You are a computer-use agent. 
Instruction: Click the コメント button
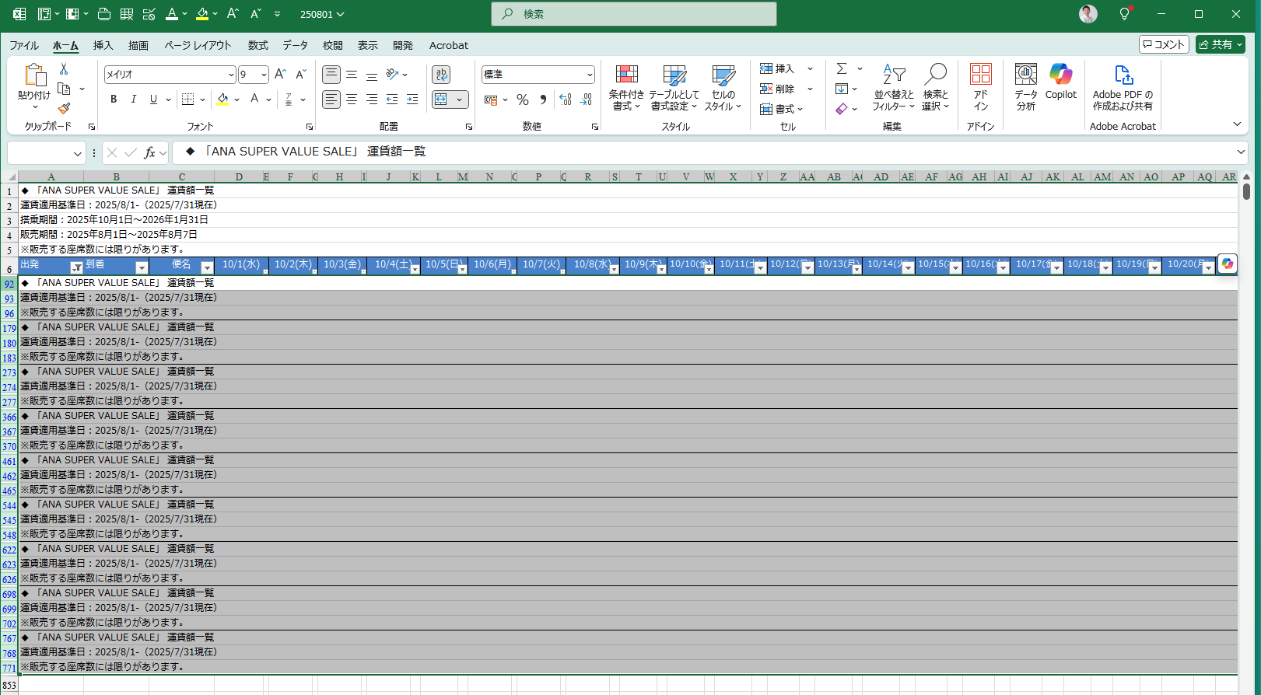click(x=1164, y=44)
